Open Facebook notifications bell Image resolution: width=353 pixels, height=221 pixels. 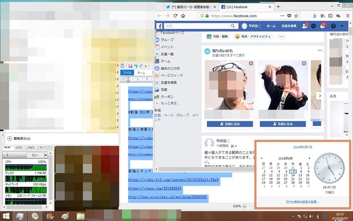(x=323, y=26)
